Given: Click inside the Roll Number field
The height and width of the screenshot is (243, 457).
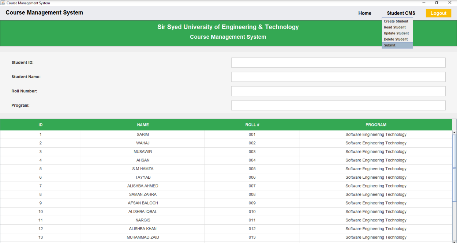Looking at the screenshot, I should 338,91.
